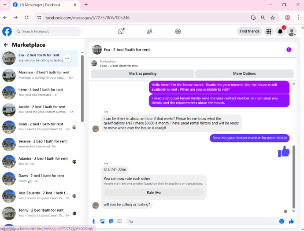Click the $700 – 2 bed 1bath listing text
Viewport: 304px width, 231px height.
pyautogui.click(x=119, y=66)
